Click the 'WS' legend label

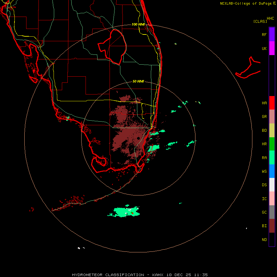point(264,171)
